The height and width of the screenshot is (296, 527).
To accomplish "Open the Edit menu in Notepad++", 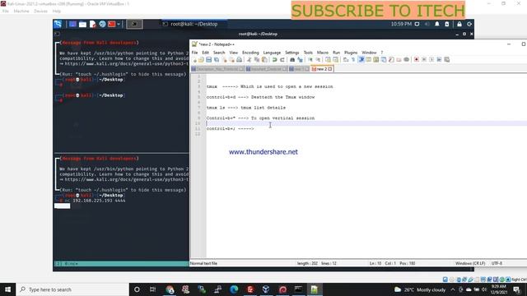I will [x=205, y=53].
